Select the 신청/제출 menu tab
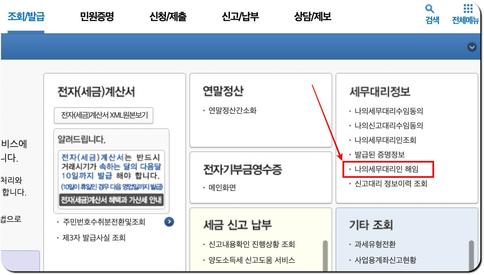 [168, 16]
